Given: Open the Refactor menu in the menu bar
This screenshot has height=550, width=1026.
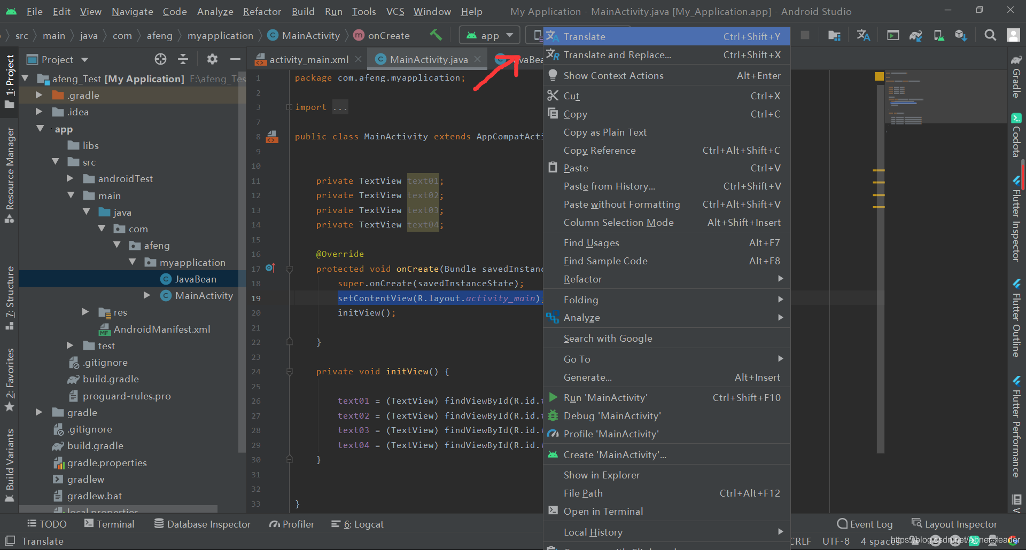Looking at the screenshot, I should click(x=262, y=11).
